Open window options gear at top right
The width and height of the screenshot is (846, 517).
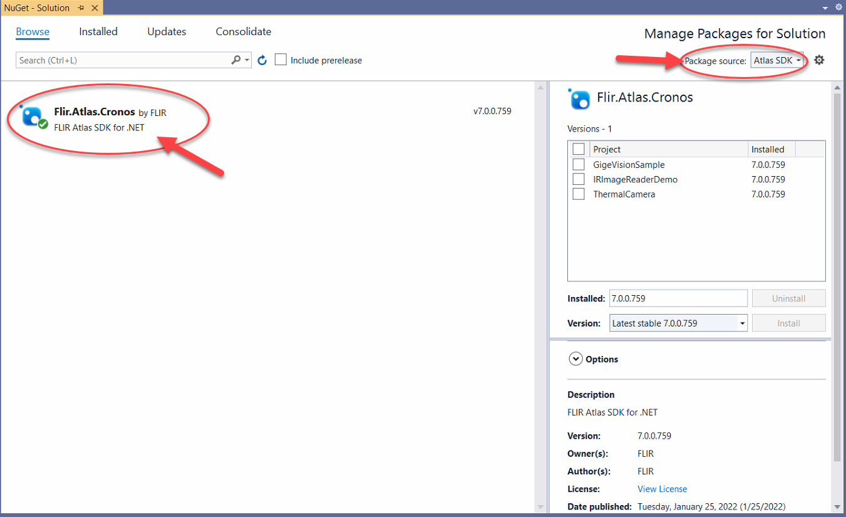(x=839, y=7)
